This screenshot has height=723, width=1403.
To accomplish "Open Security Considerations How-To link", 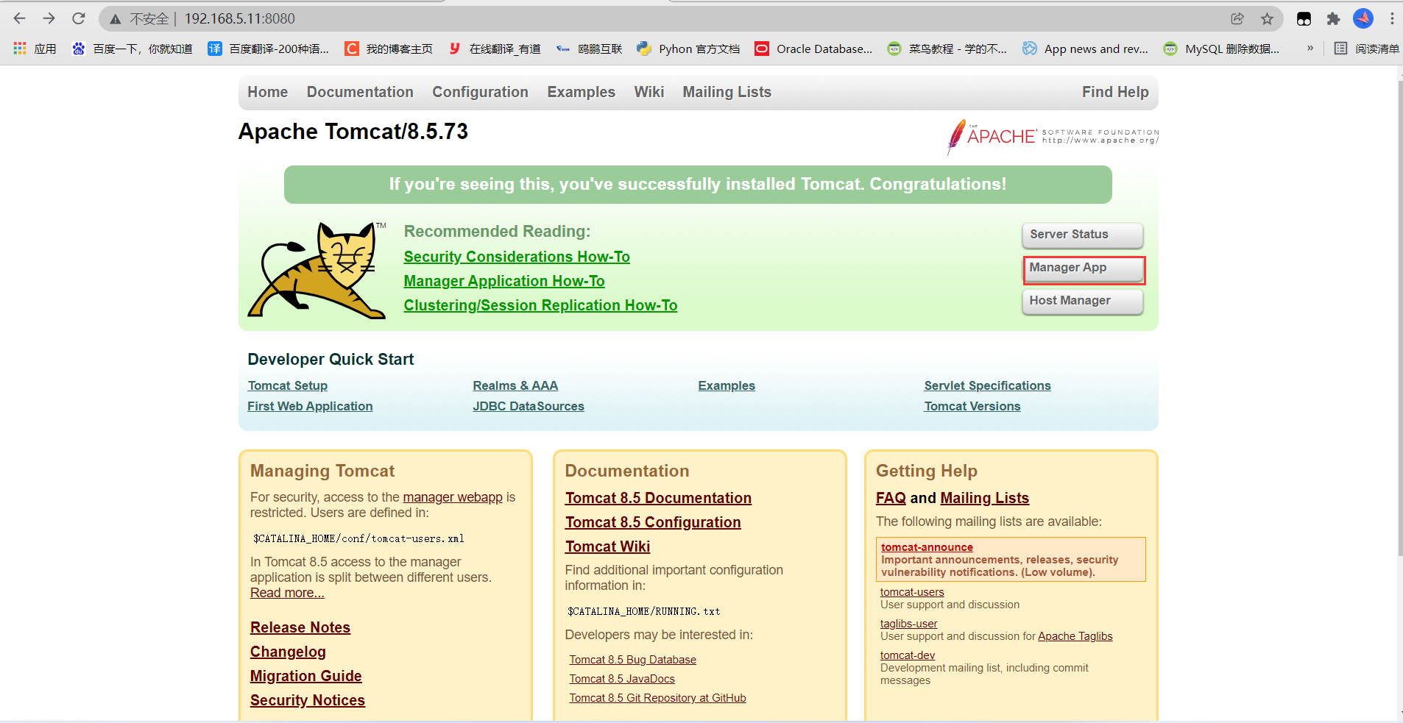I will 517,257.
